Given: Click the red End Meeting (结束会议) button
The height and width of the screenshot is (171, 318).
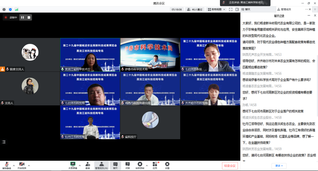Looking at the screenshot, I should point(230,166).
